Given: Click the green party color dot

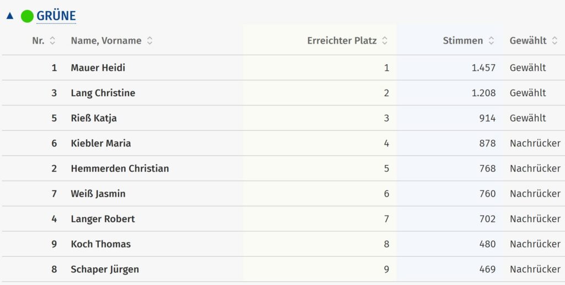Looking at the screenshot, I should (x=27, y=16).
